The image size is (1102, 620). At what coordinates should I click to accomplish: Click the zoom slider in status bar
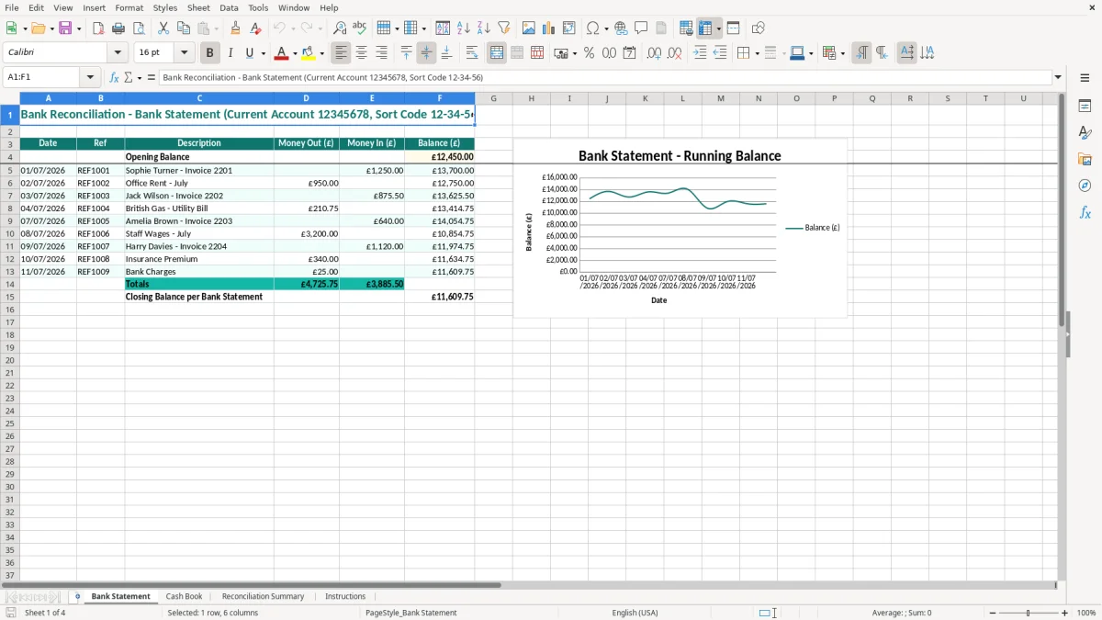click(1029, 613)
